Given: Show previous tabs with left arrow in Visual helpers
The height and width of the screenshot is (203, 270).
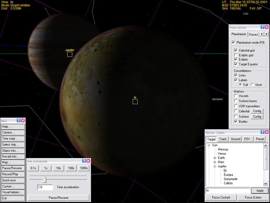Looking at the screenshot, I should coord(262,34).
